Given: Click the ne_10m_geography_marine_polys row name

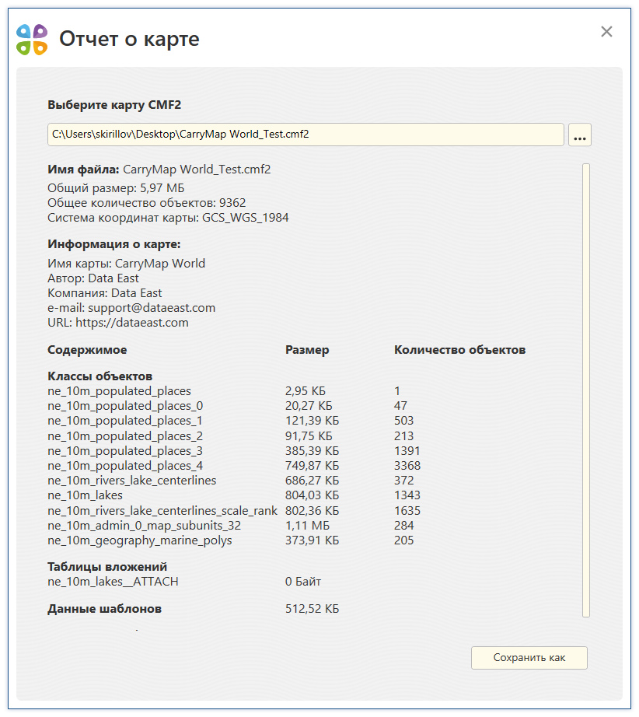Looking at the screenshot, I should (140, 540).
